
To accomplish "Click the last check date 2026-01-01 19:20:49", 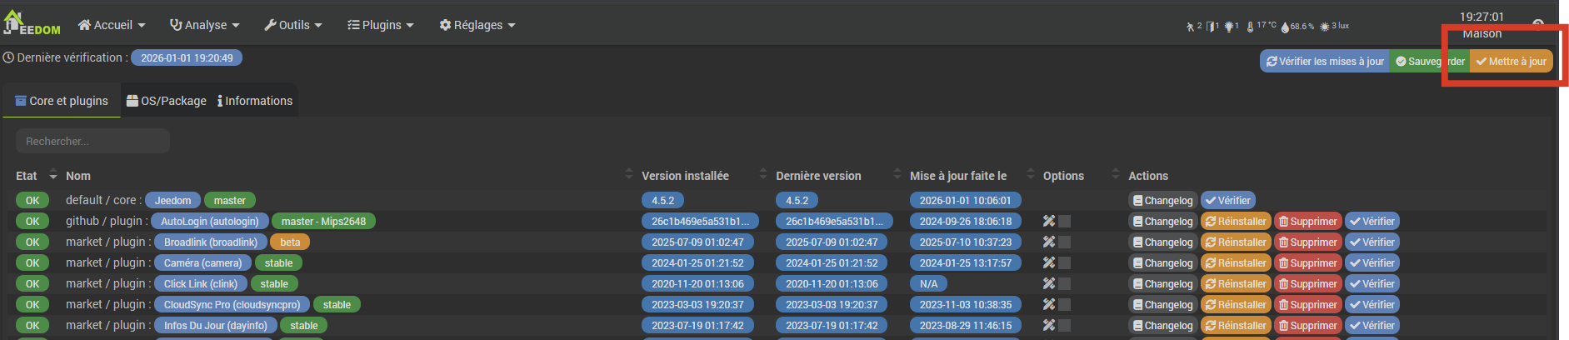I will click(187, 58).
